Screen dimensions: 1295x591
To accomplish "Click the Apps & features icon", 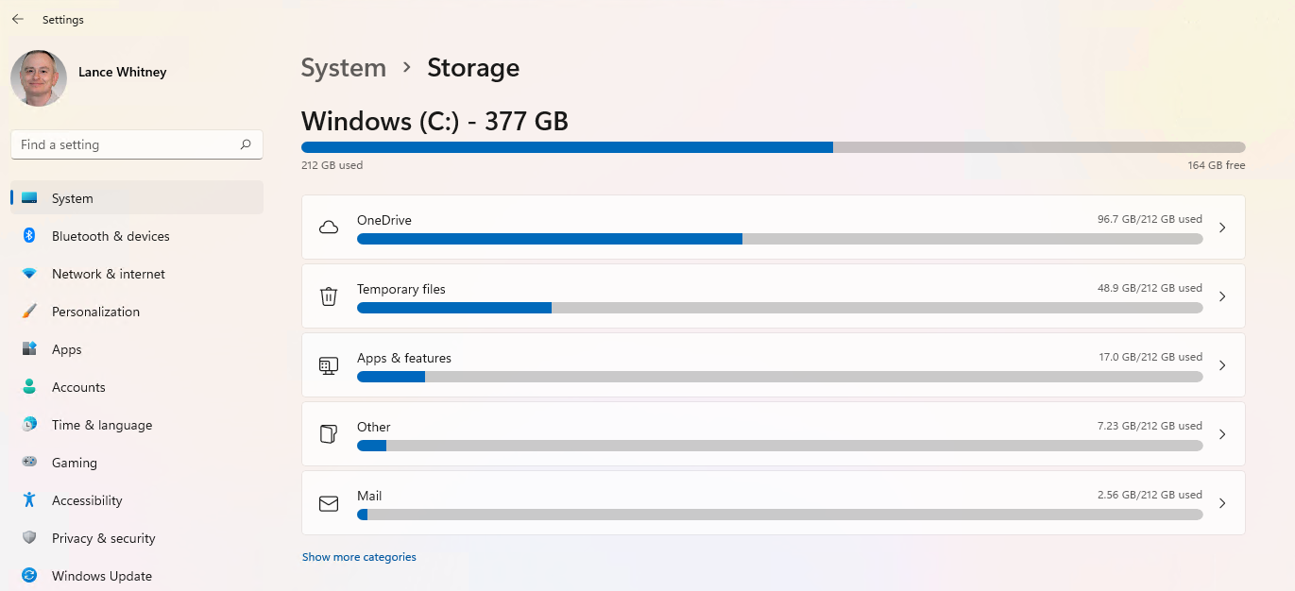I will click(x=329, y=365).
